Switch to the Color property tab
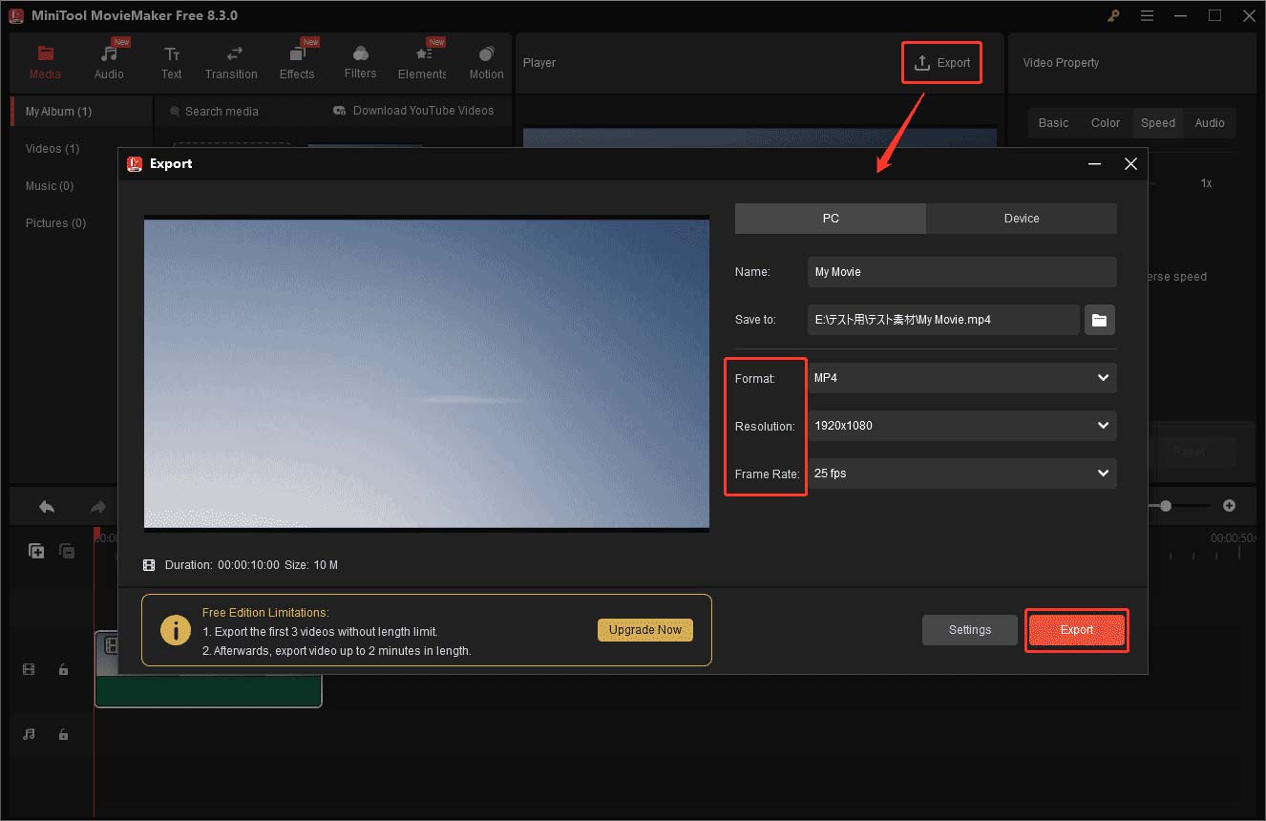Screen dimensions: 1266x821 1106,122
